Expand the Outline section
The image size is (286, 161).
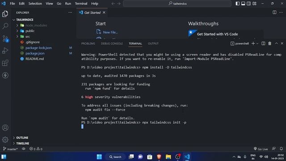[22, 138]
